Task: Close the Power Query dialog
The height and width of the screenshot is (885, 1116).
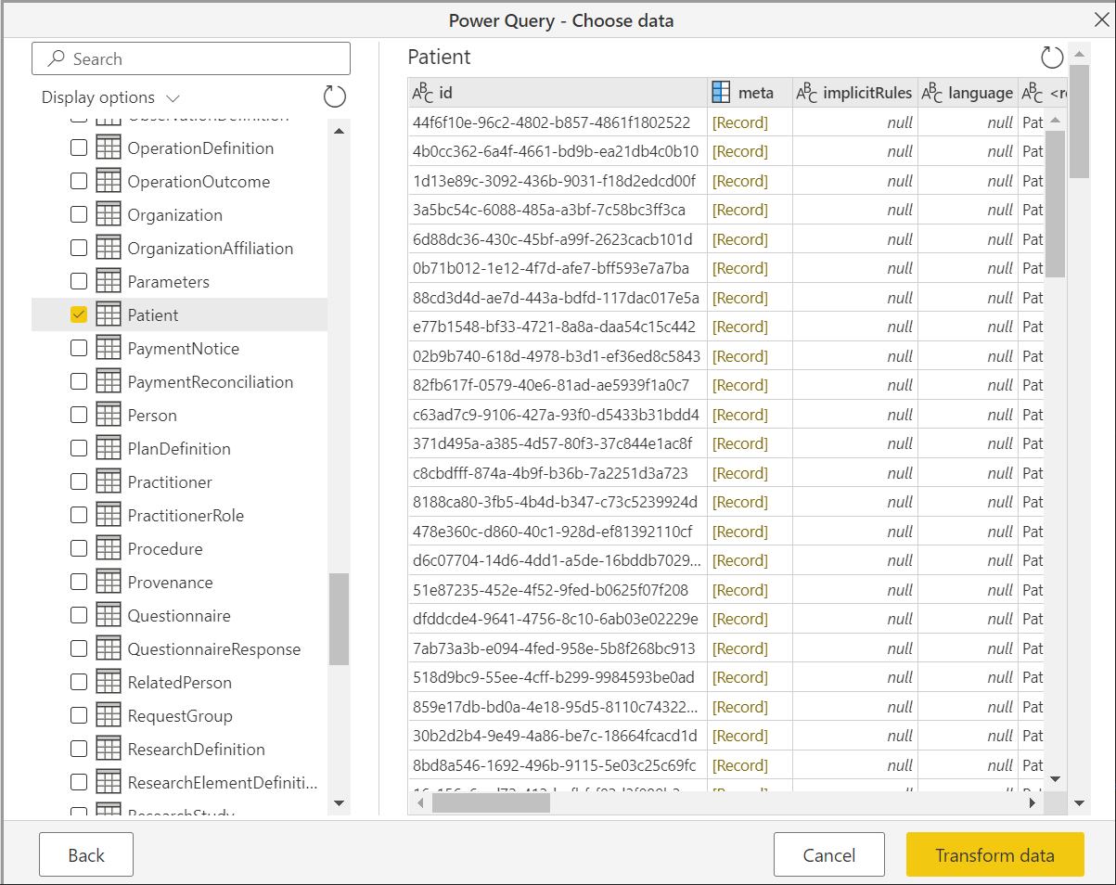Action: coord(1101,19)
